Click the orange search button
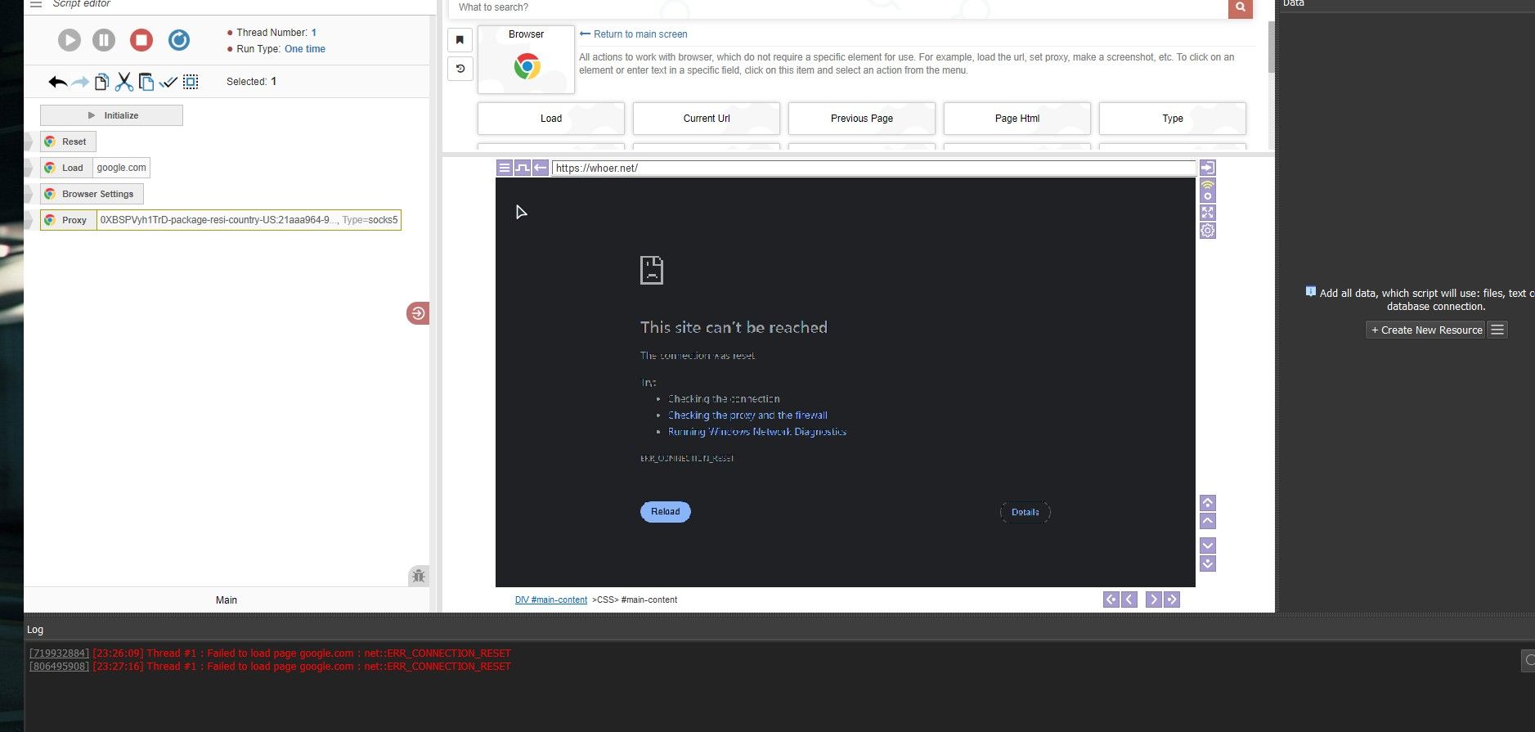The height and width of the screenshot is (732, 1535). click(1241, 7)
